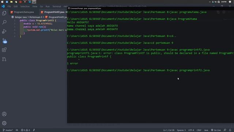Click the master branch indicator in the status bar
This screenshot has width=234, height=132.
click(x=8, y=130)
